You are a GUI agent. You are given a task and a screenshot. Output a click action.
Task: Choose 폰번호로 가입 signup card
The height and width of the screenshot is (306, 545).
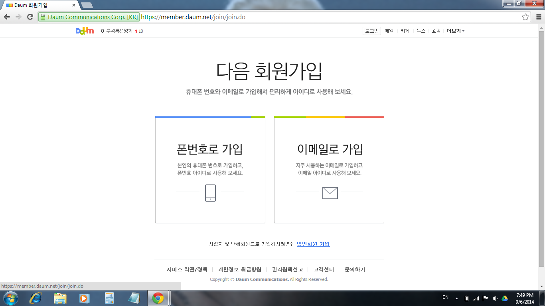pos(210,170)
